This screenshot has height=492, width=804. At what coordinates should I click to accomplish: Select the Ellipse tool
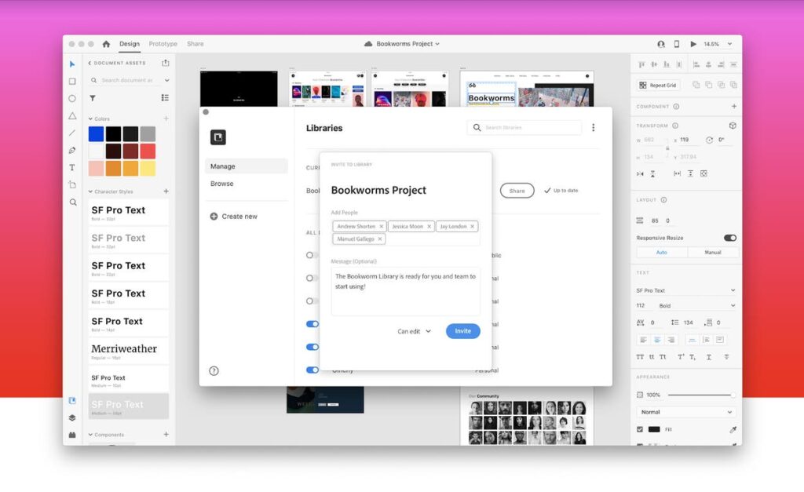(72, 98)
